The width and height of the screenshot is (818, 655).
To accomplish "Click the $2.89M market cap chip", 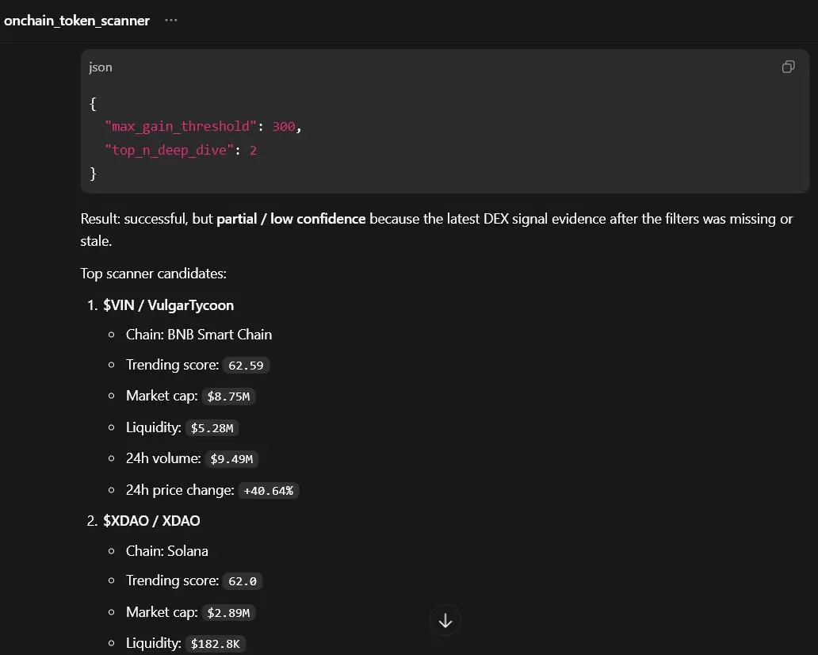I will click(228, 613).
